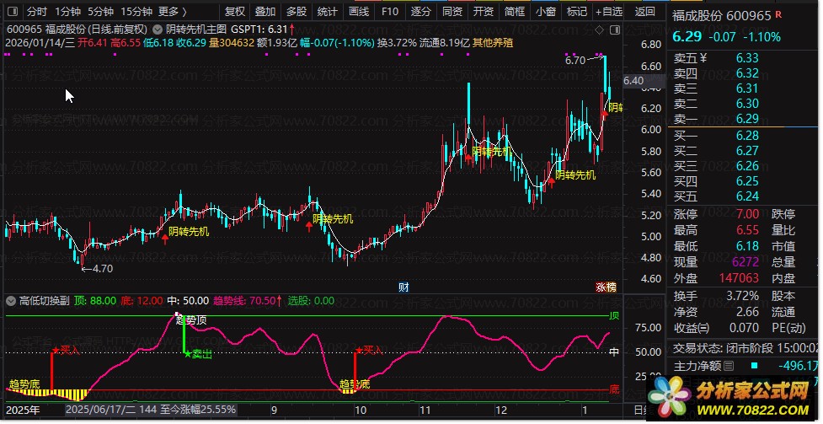This screenshot has width=823, height=424.
Task: Click the 买五 price 6.24
Action: coord(747,196)
